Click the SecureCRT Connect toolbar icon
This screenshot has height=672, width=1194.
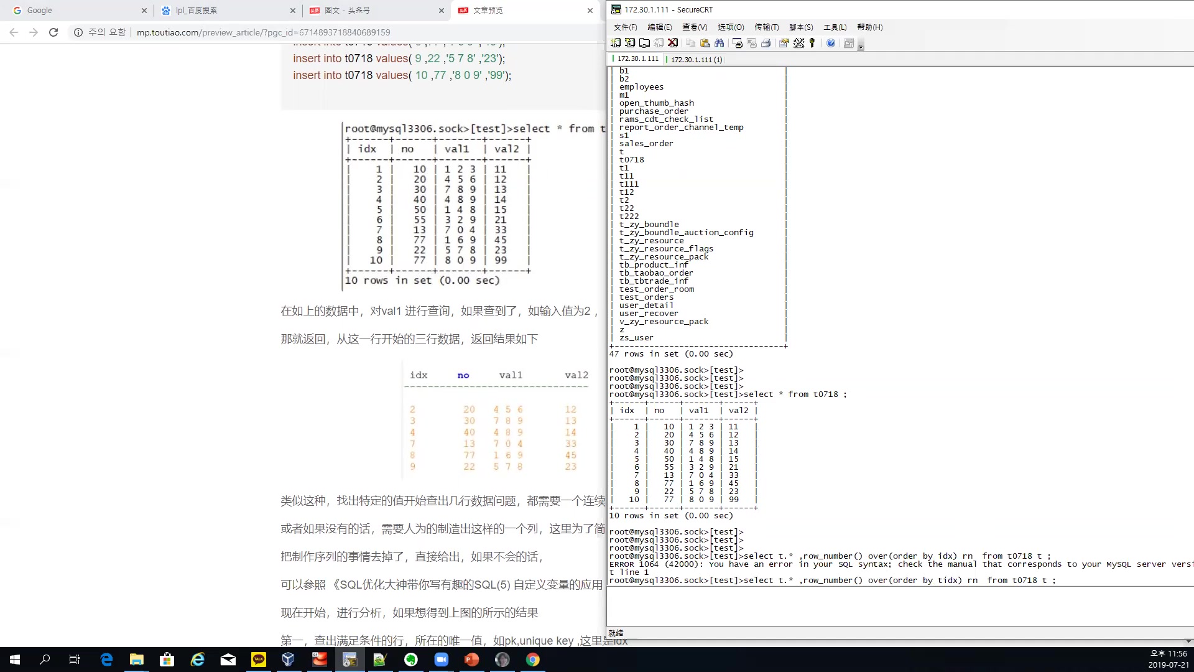pyautogui.click(x=616, y=43)
